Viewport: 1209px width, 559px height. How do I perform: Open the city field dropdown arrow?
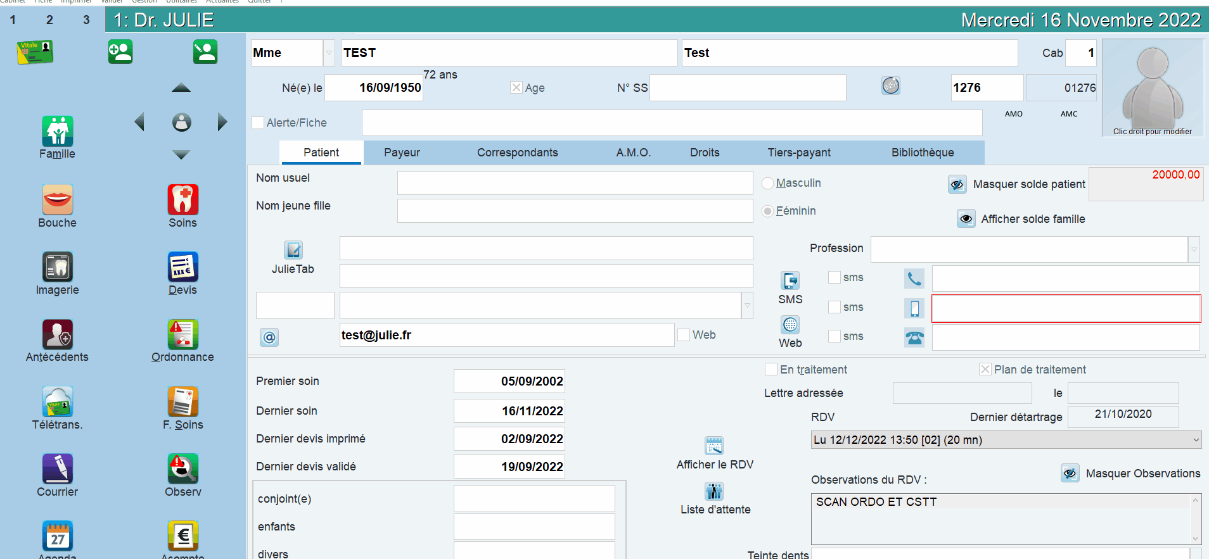coord(747,305)
